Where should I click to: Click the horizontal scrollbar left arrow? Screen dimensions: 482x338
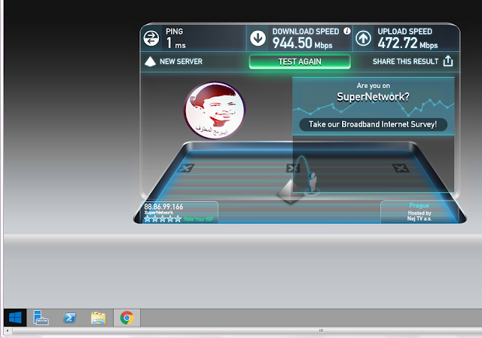8,331
